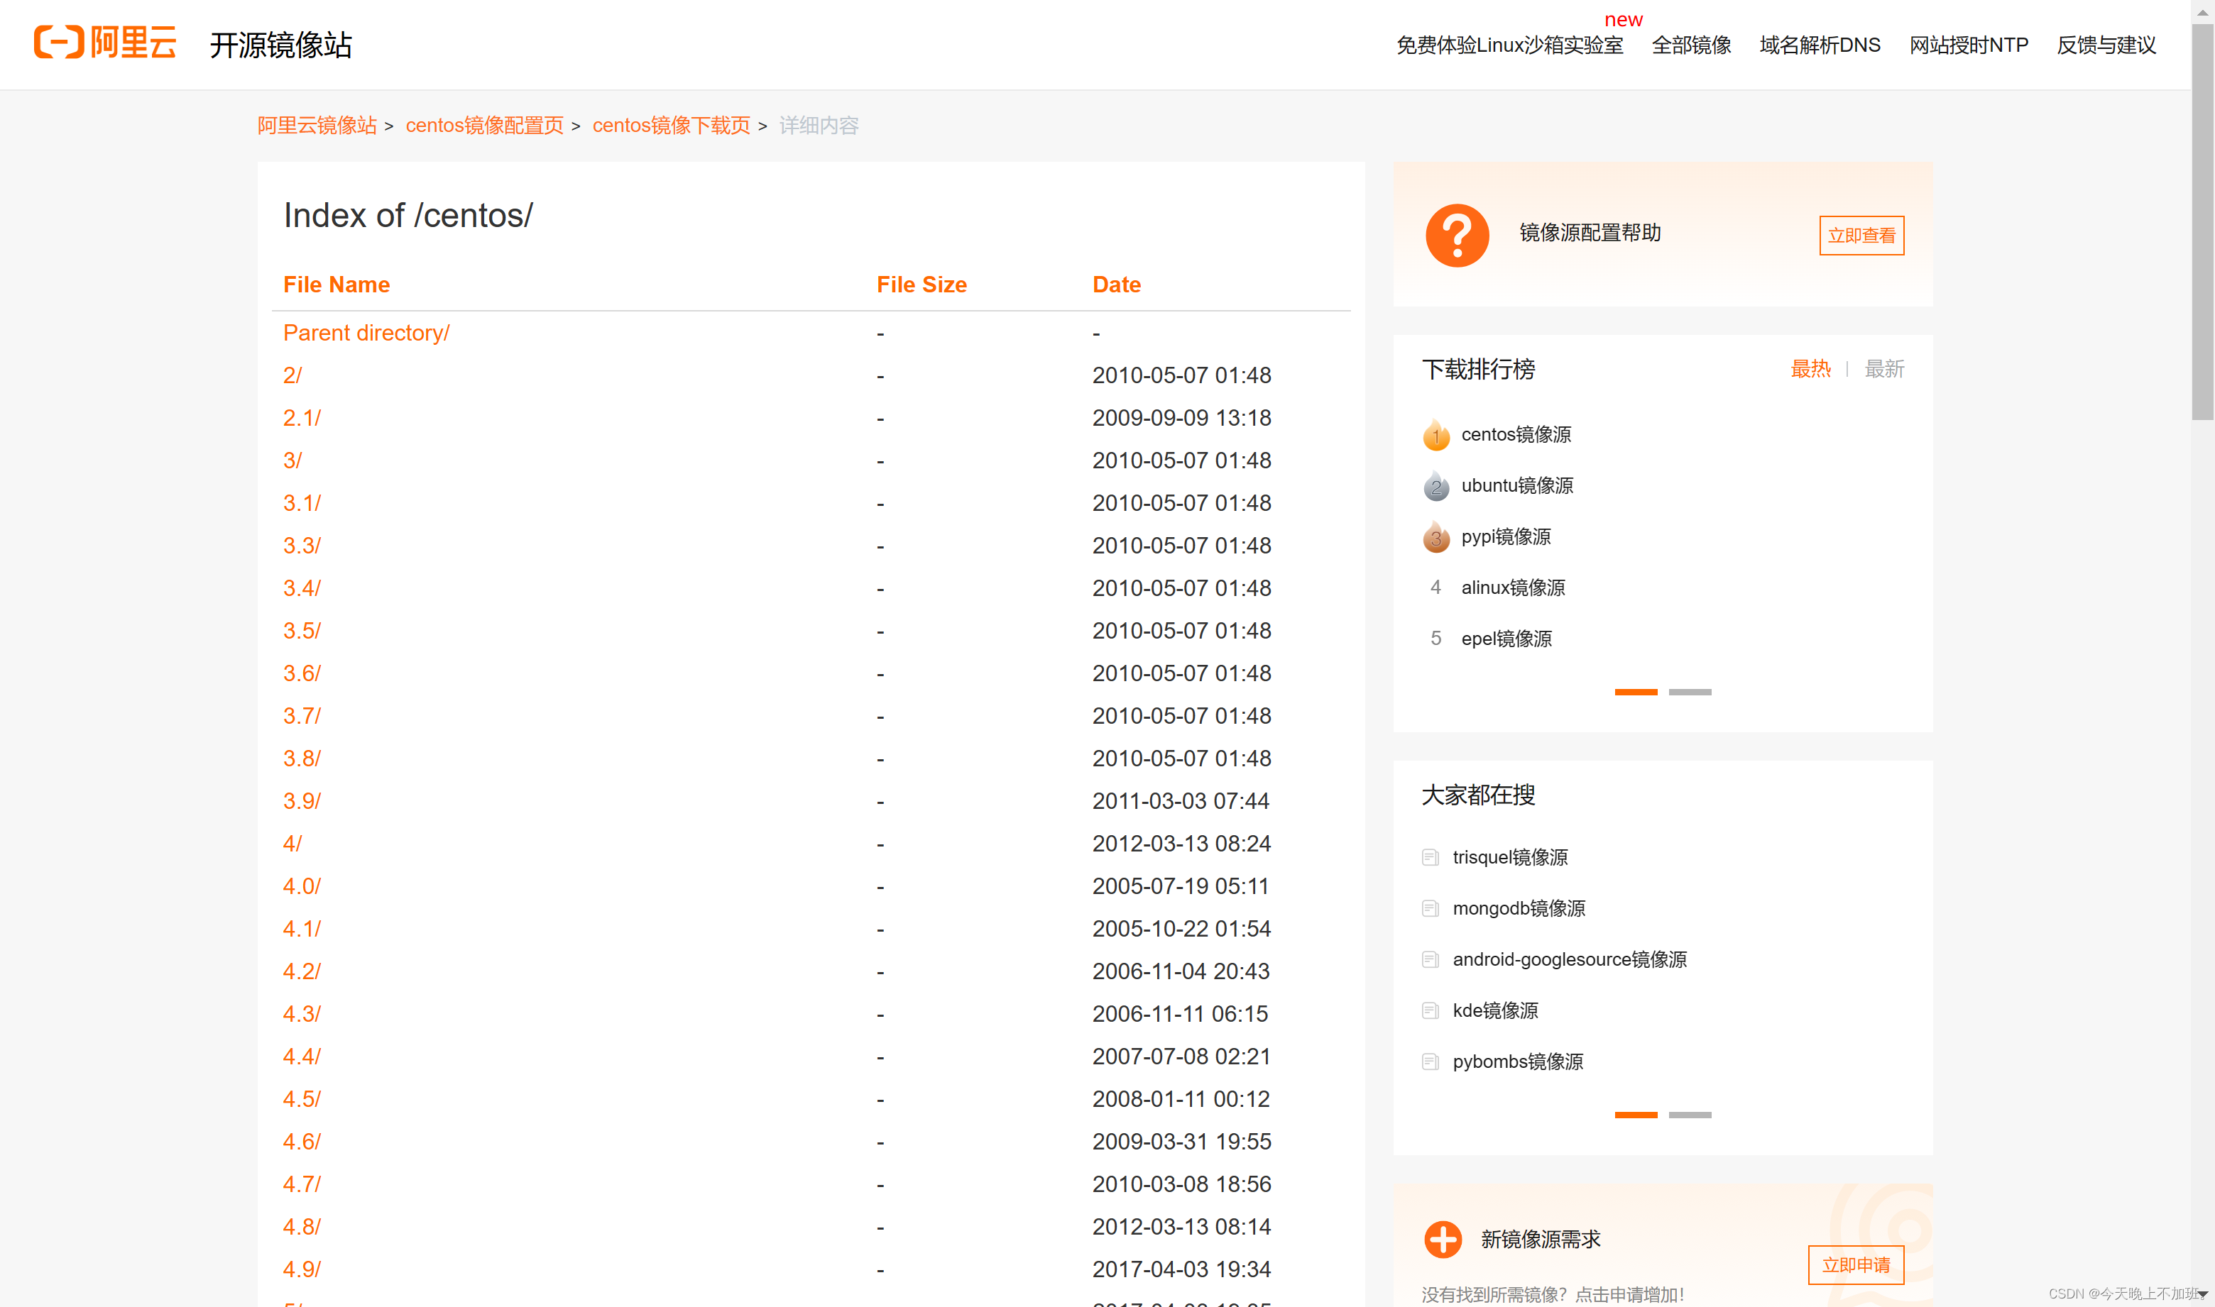The height and width of the screenshot is (1307, 2215).
Task: Click the 立即查看 button
Action: click(1861, 235)
